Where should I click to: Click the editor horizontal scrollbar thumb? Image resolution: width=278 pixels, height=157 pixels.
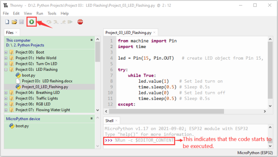166,112
